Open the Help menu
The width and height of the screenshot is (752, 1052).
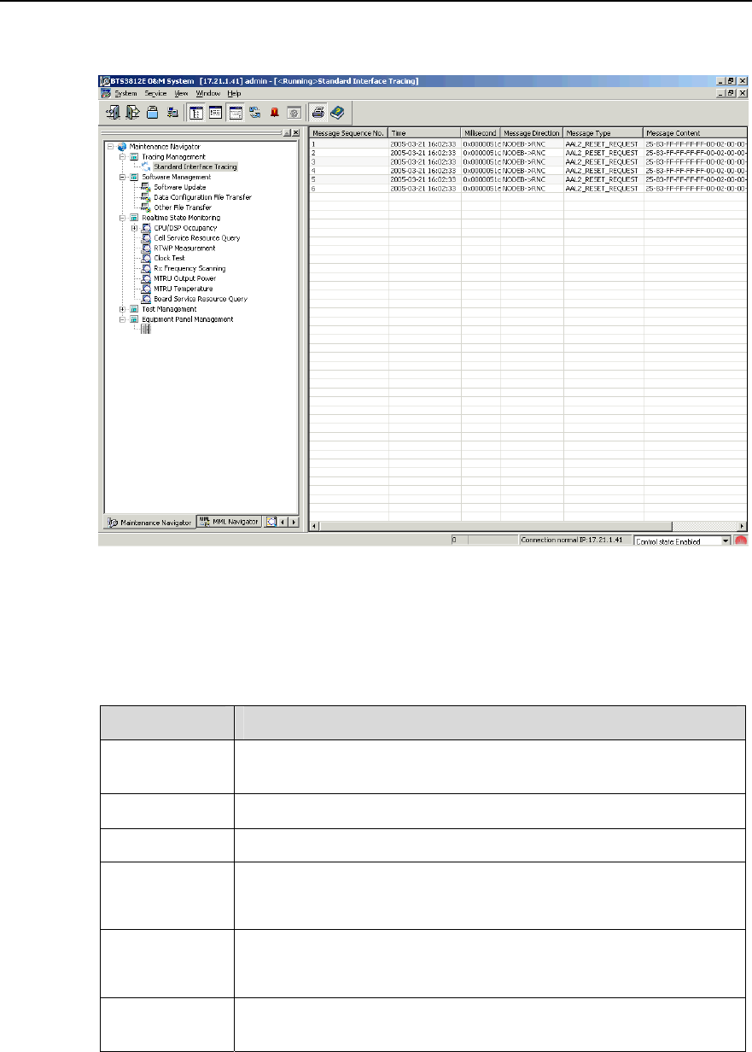point(234,93)
